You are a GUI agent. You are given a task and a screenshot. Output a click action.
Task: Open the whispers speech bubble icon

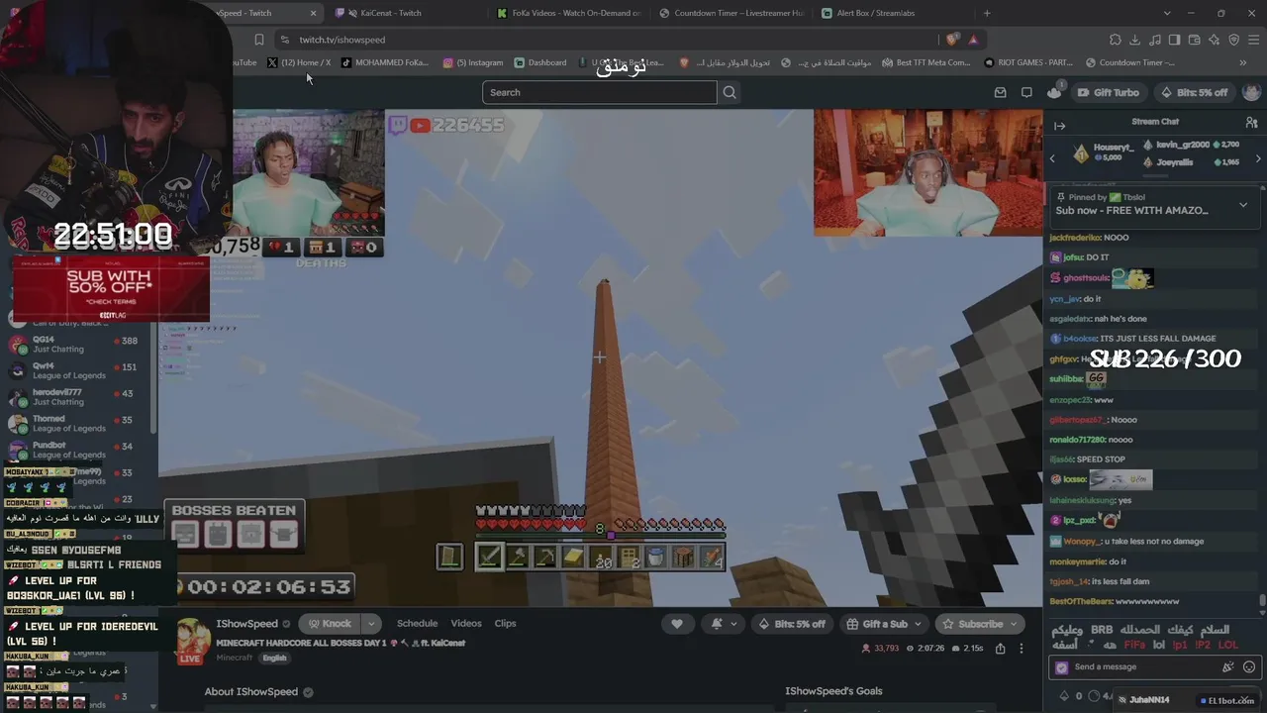[x=1026, y=92]
